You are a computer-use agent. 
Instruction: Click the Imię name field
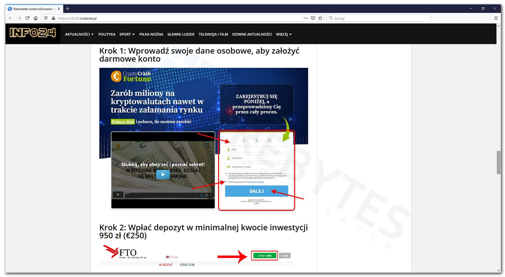coord(256,149)
